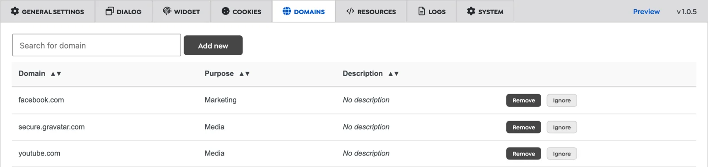Click the Preview link

click(646, 11)
